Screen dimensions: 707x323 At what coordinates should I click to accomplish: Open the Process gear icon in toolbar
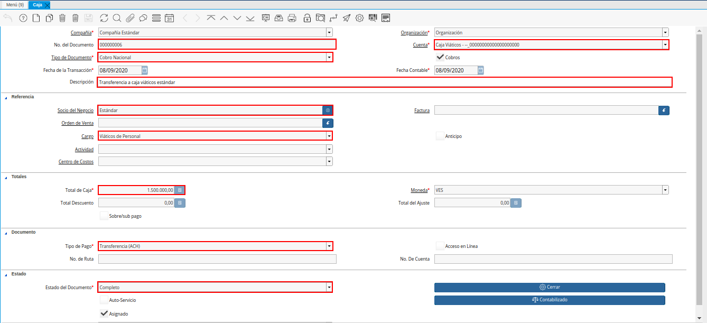point(360,18)
